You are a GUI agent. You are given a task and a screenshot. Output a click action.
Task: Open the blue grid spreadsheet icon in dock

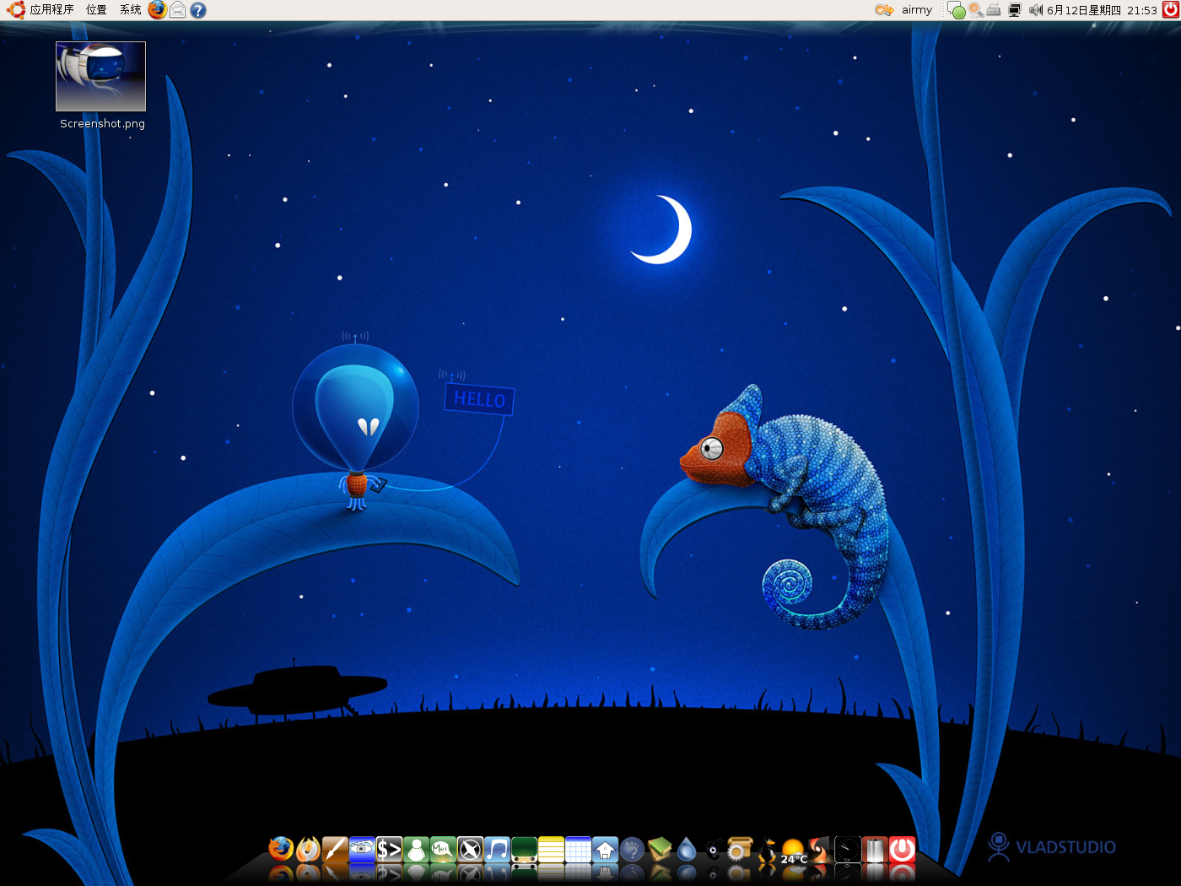(578, 849)
